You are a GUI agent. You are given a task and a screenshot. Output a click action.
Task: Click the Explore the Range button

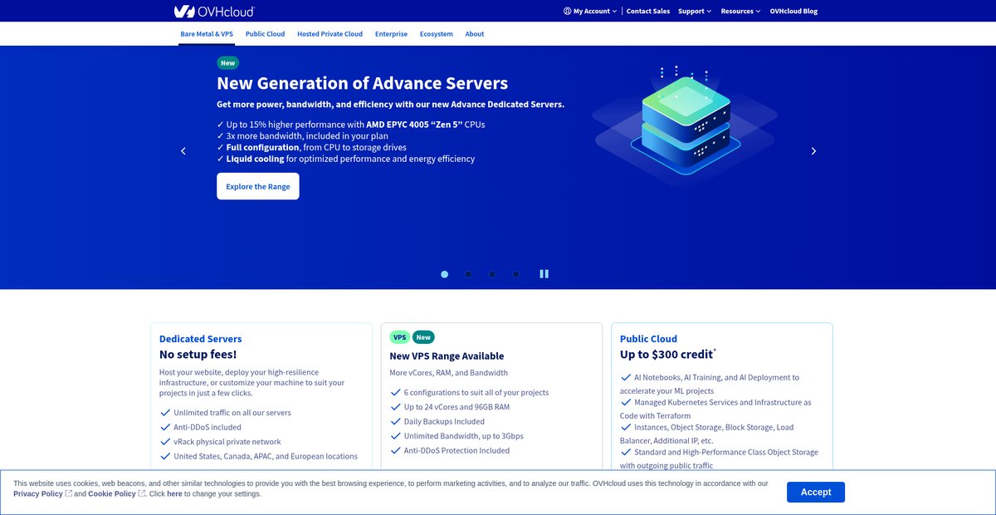pos(258,186)
